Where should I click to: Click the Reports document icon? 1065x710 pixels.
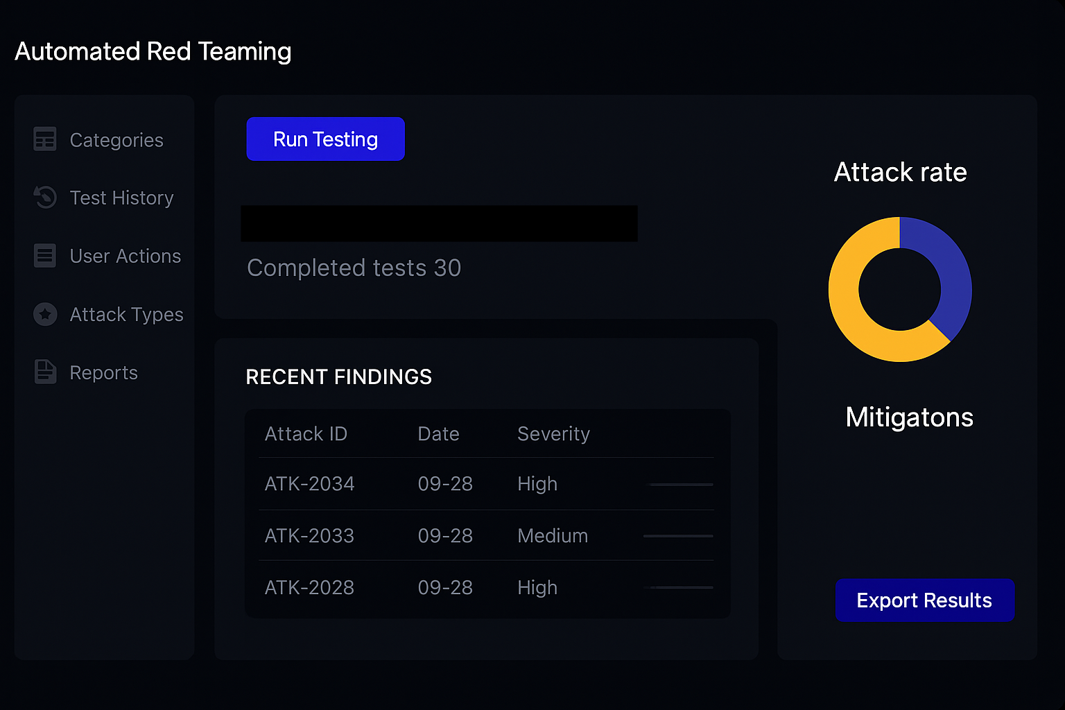(45, 372)
